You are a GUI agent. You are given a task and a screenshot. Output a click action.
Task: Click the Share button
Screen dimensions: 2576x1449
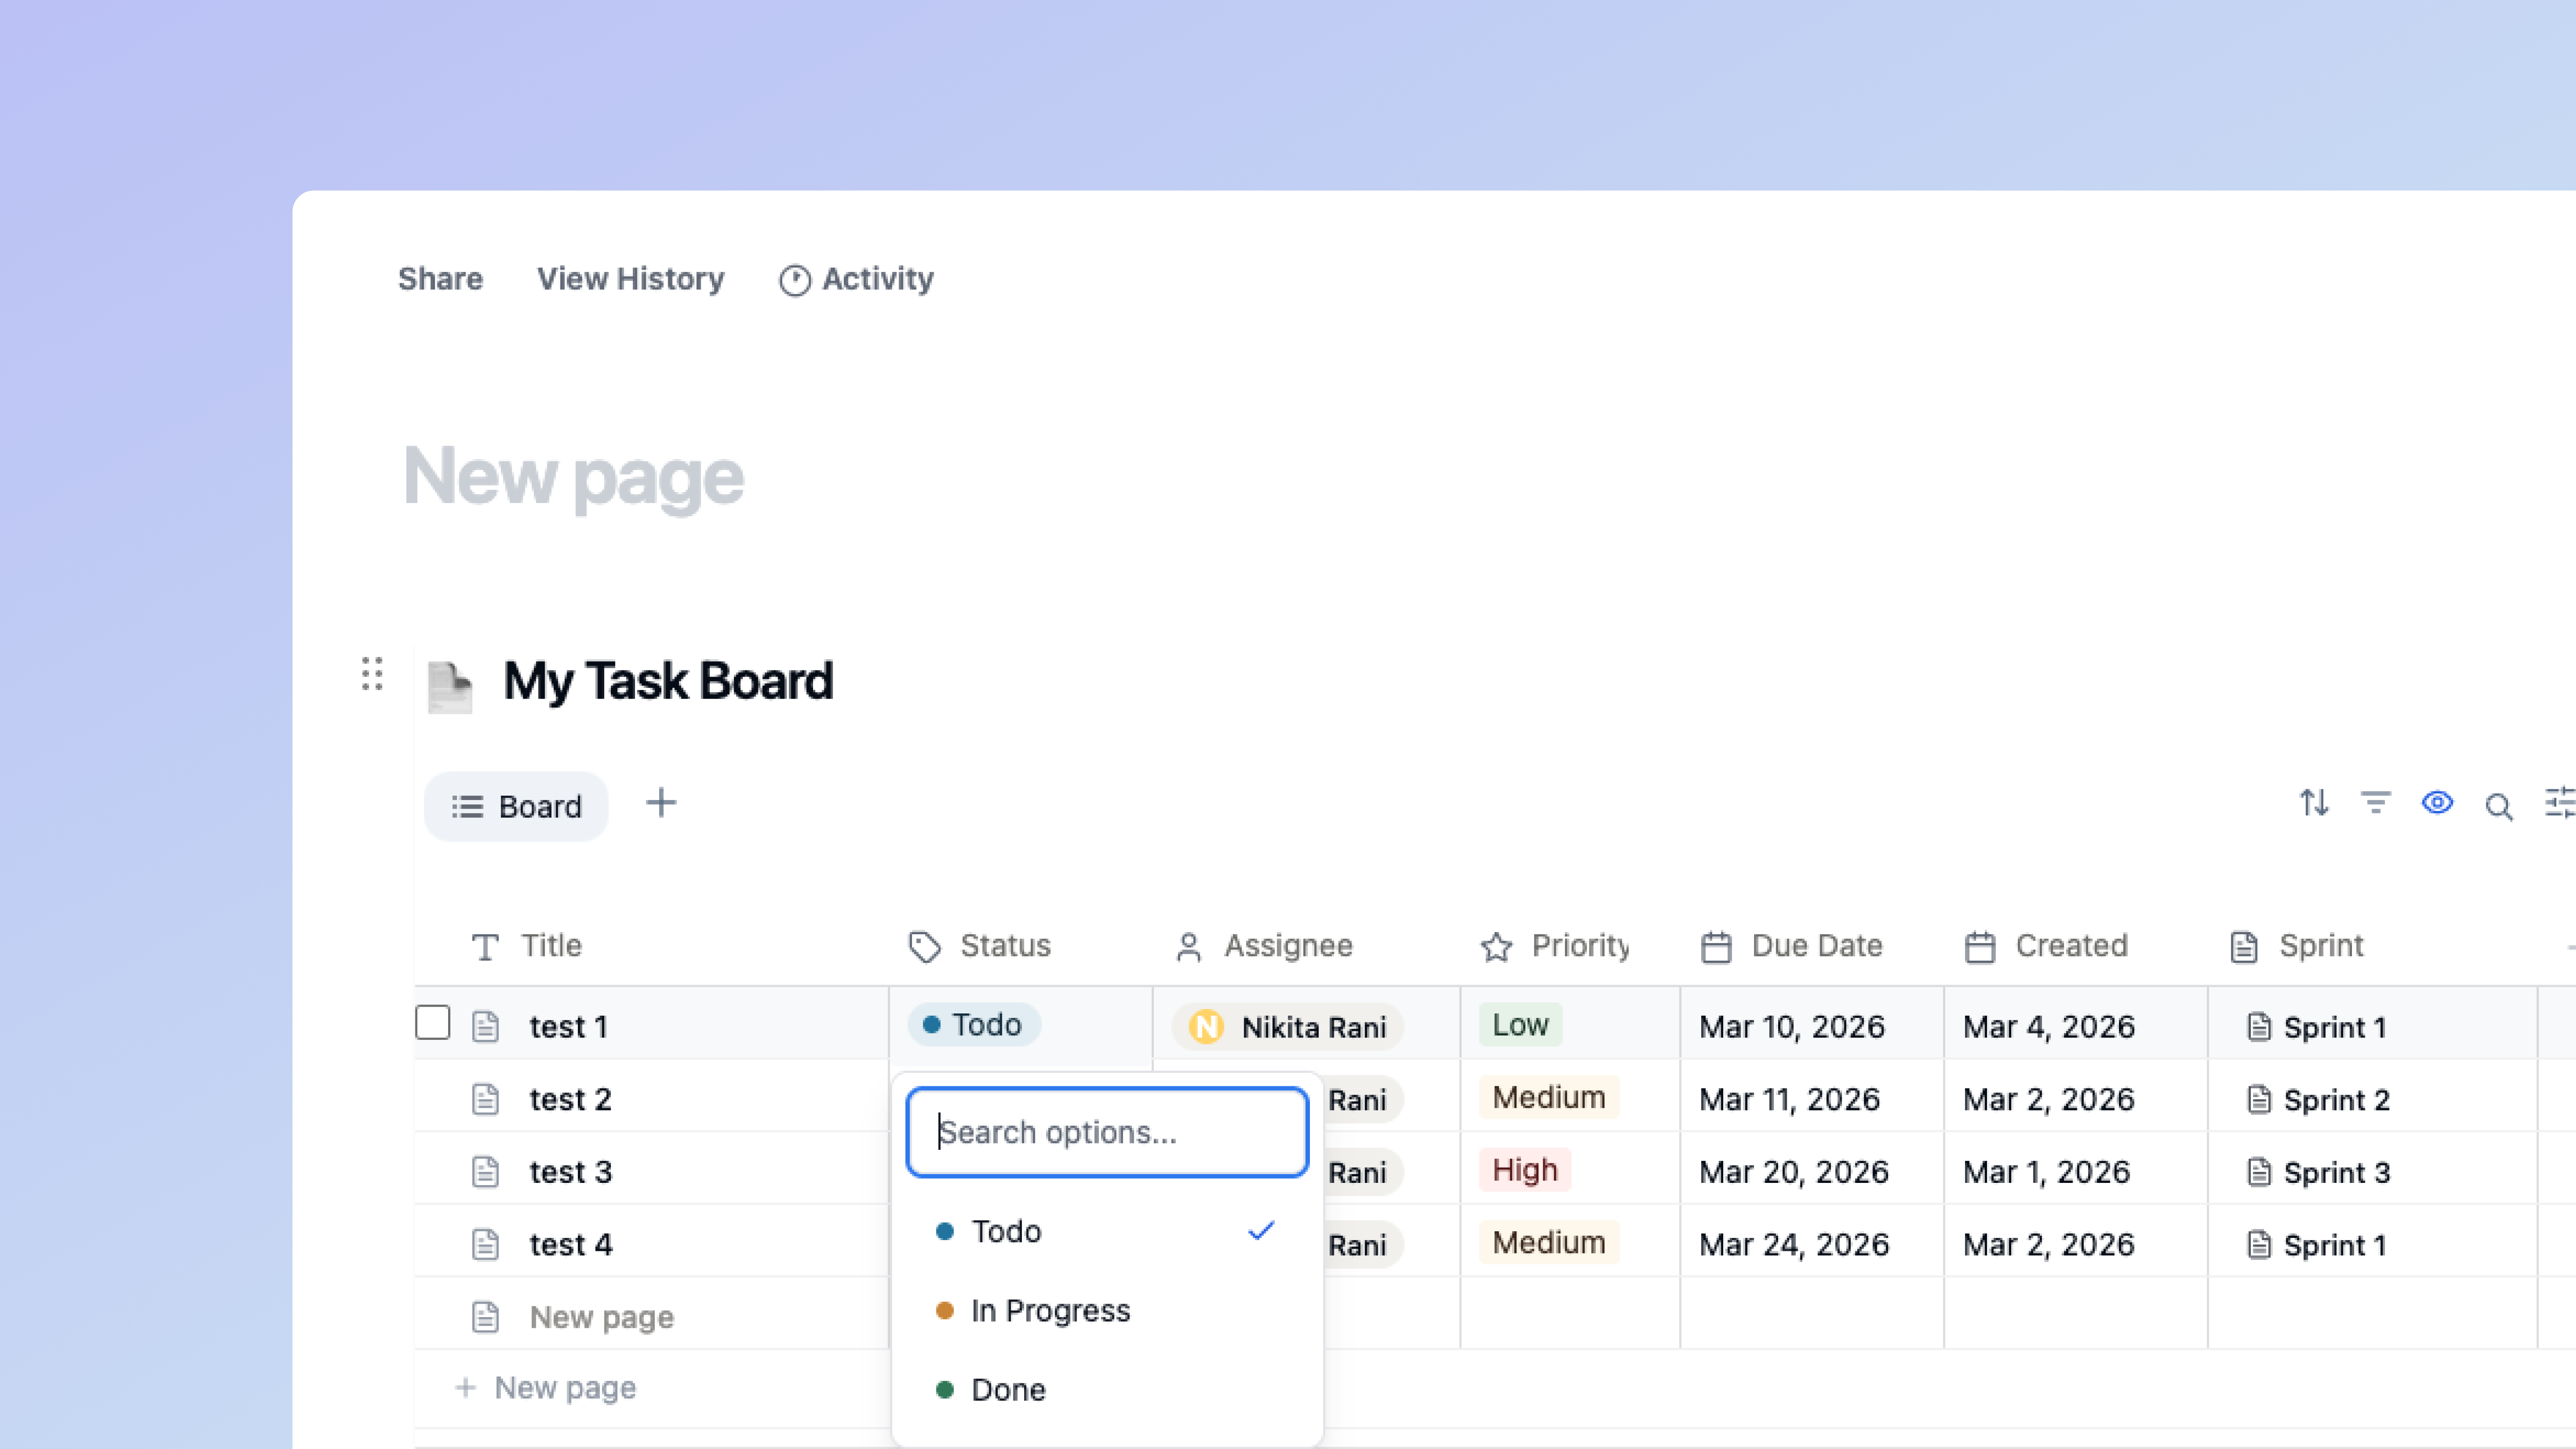[440, 279]
